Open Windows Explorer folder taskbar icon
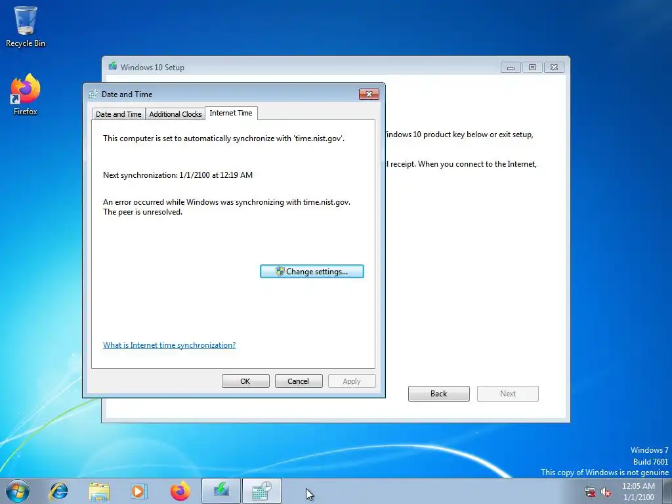This screenshot has width=672, height=504. (99, 491)
